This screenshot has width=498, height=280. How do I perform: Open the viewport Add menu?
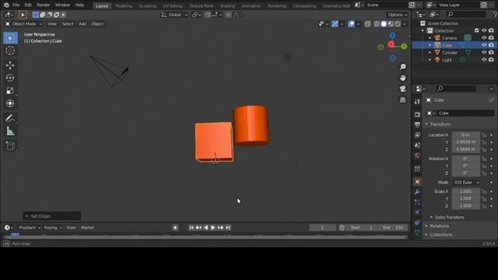(x=82, y=24)
